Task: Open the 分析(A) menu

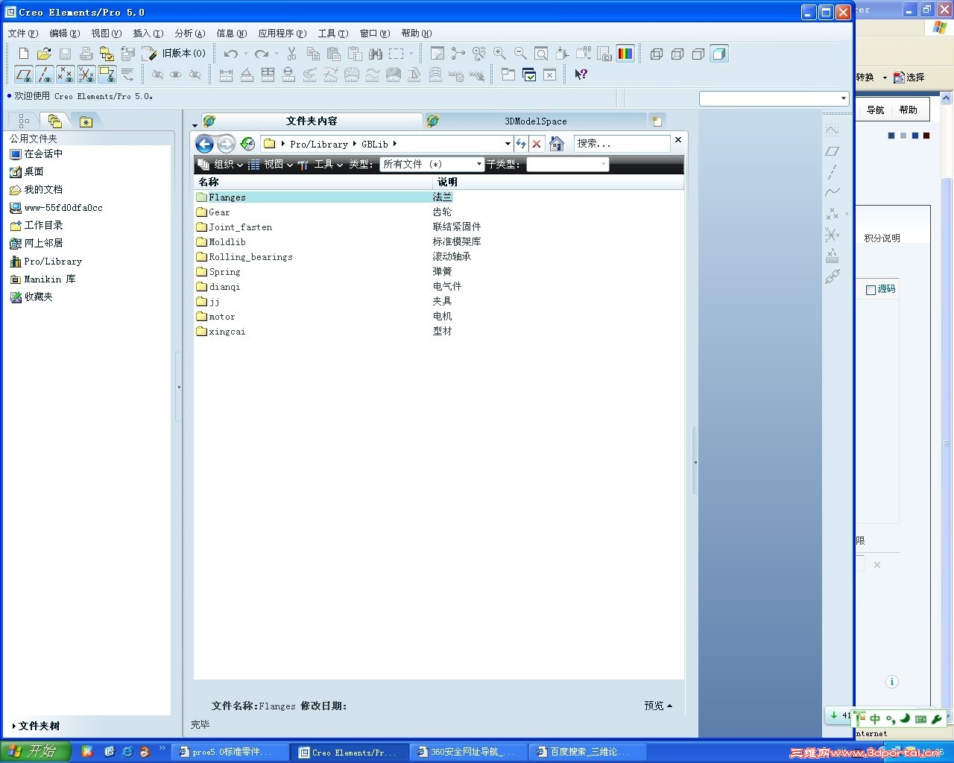Action: [189, 33]
